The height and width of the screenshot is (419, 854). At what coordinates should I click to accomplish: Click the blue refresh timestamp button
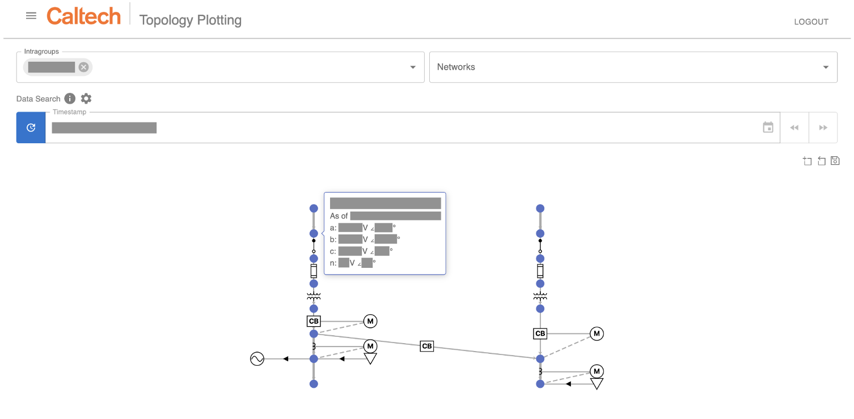pyautogui.click(x=31, y=127)
